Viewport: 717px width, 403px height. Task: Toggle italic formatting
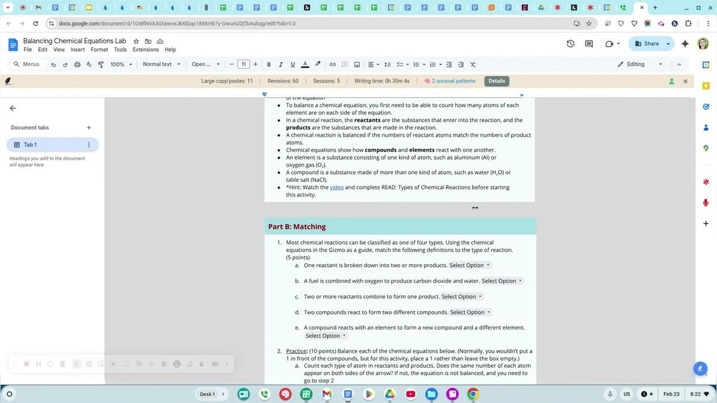281,65
